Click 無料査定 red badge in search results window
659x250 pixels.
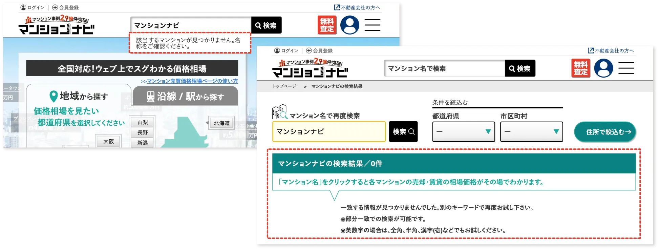tap(581, 68)
